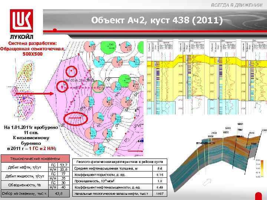Click the '500X500' grid spacing text
267x200 pixels.
point(33,54)
